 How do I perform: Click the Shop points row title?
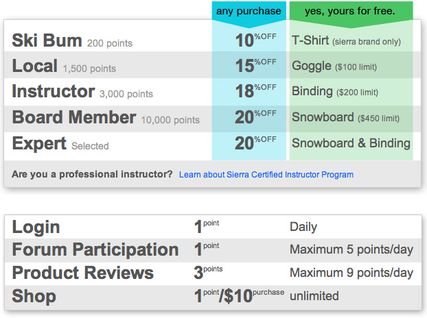coord(34,296)
